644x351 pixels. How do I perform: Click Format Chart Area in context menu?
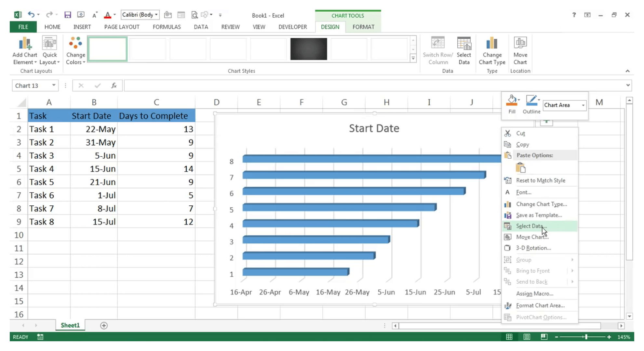[541, 305]
